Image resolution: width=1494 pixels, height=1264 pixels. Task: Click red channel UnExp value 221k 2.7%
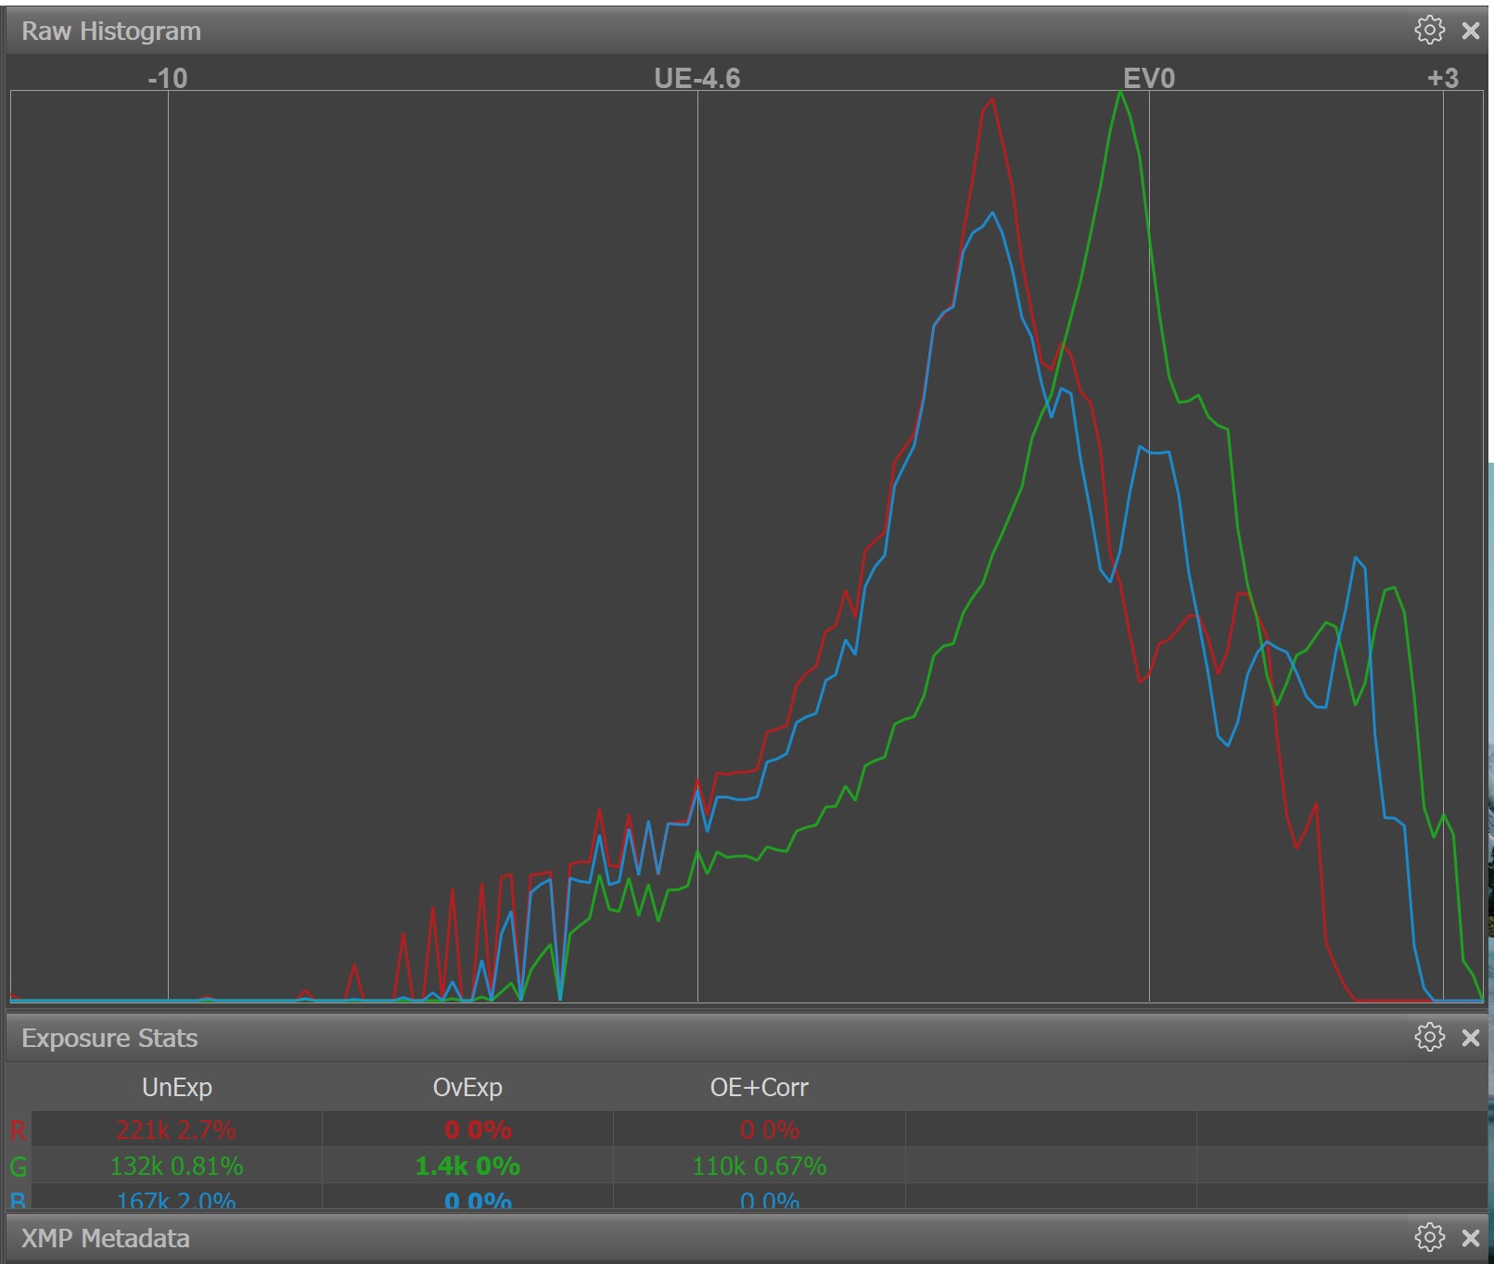click(x=176, y=1130)
